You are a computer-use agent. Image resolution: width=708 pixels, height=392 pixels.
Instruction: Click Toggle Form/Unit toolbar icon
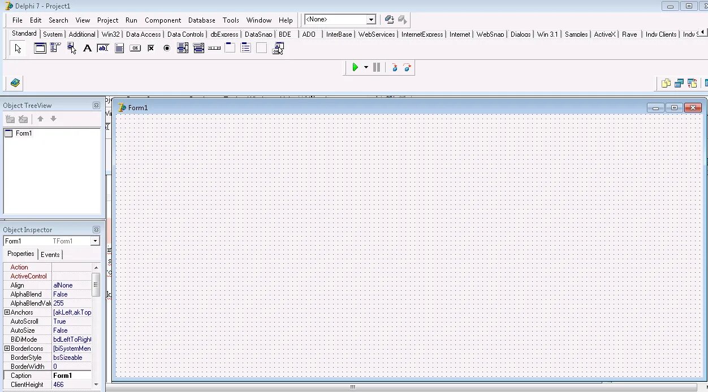point(692,83)
